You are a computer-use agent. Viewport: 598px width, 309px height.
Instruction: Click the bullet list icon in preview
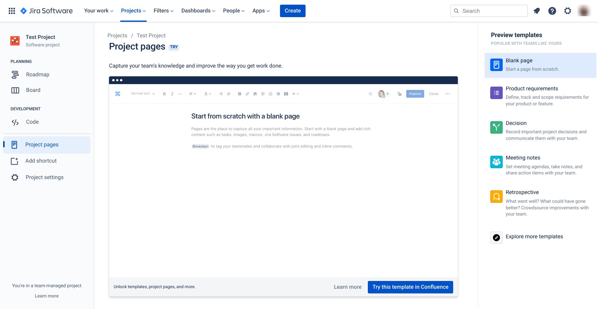[221, 94]
